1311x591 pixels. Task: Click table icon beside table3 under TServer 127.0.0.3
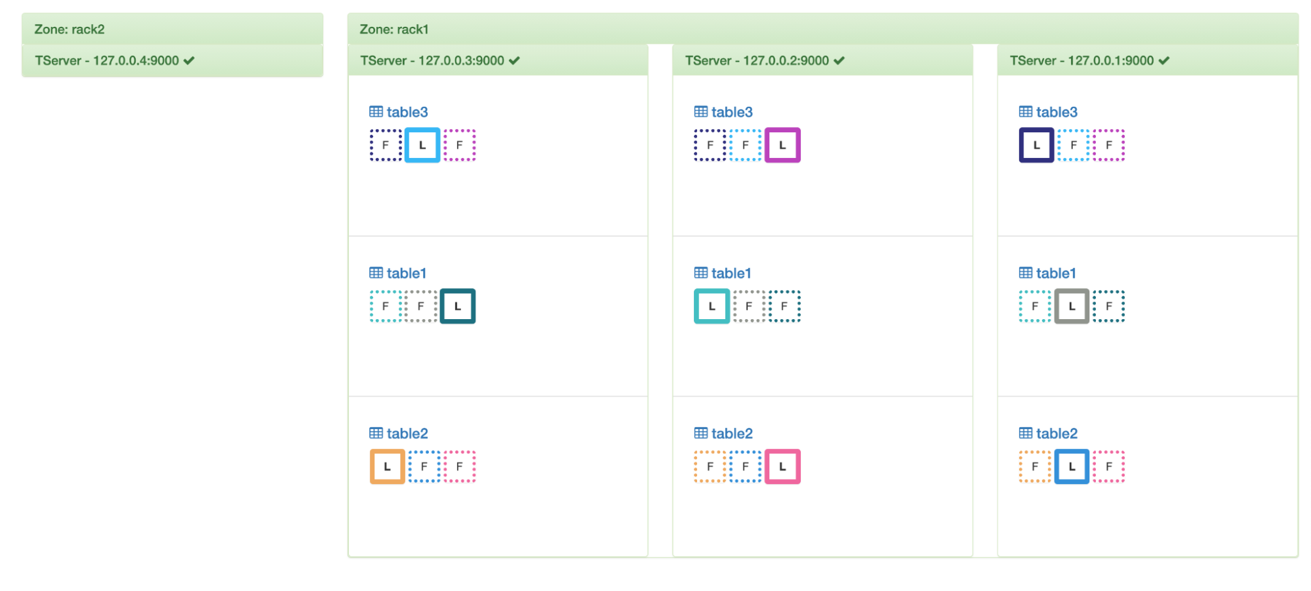[376, 112]
